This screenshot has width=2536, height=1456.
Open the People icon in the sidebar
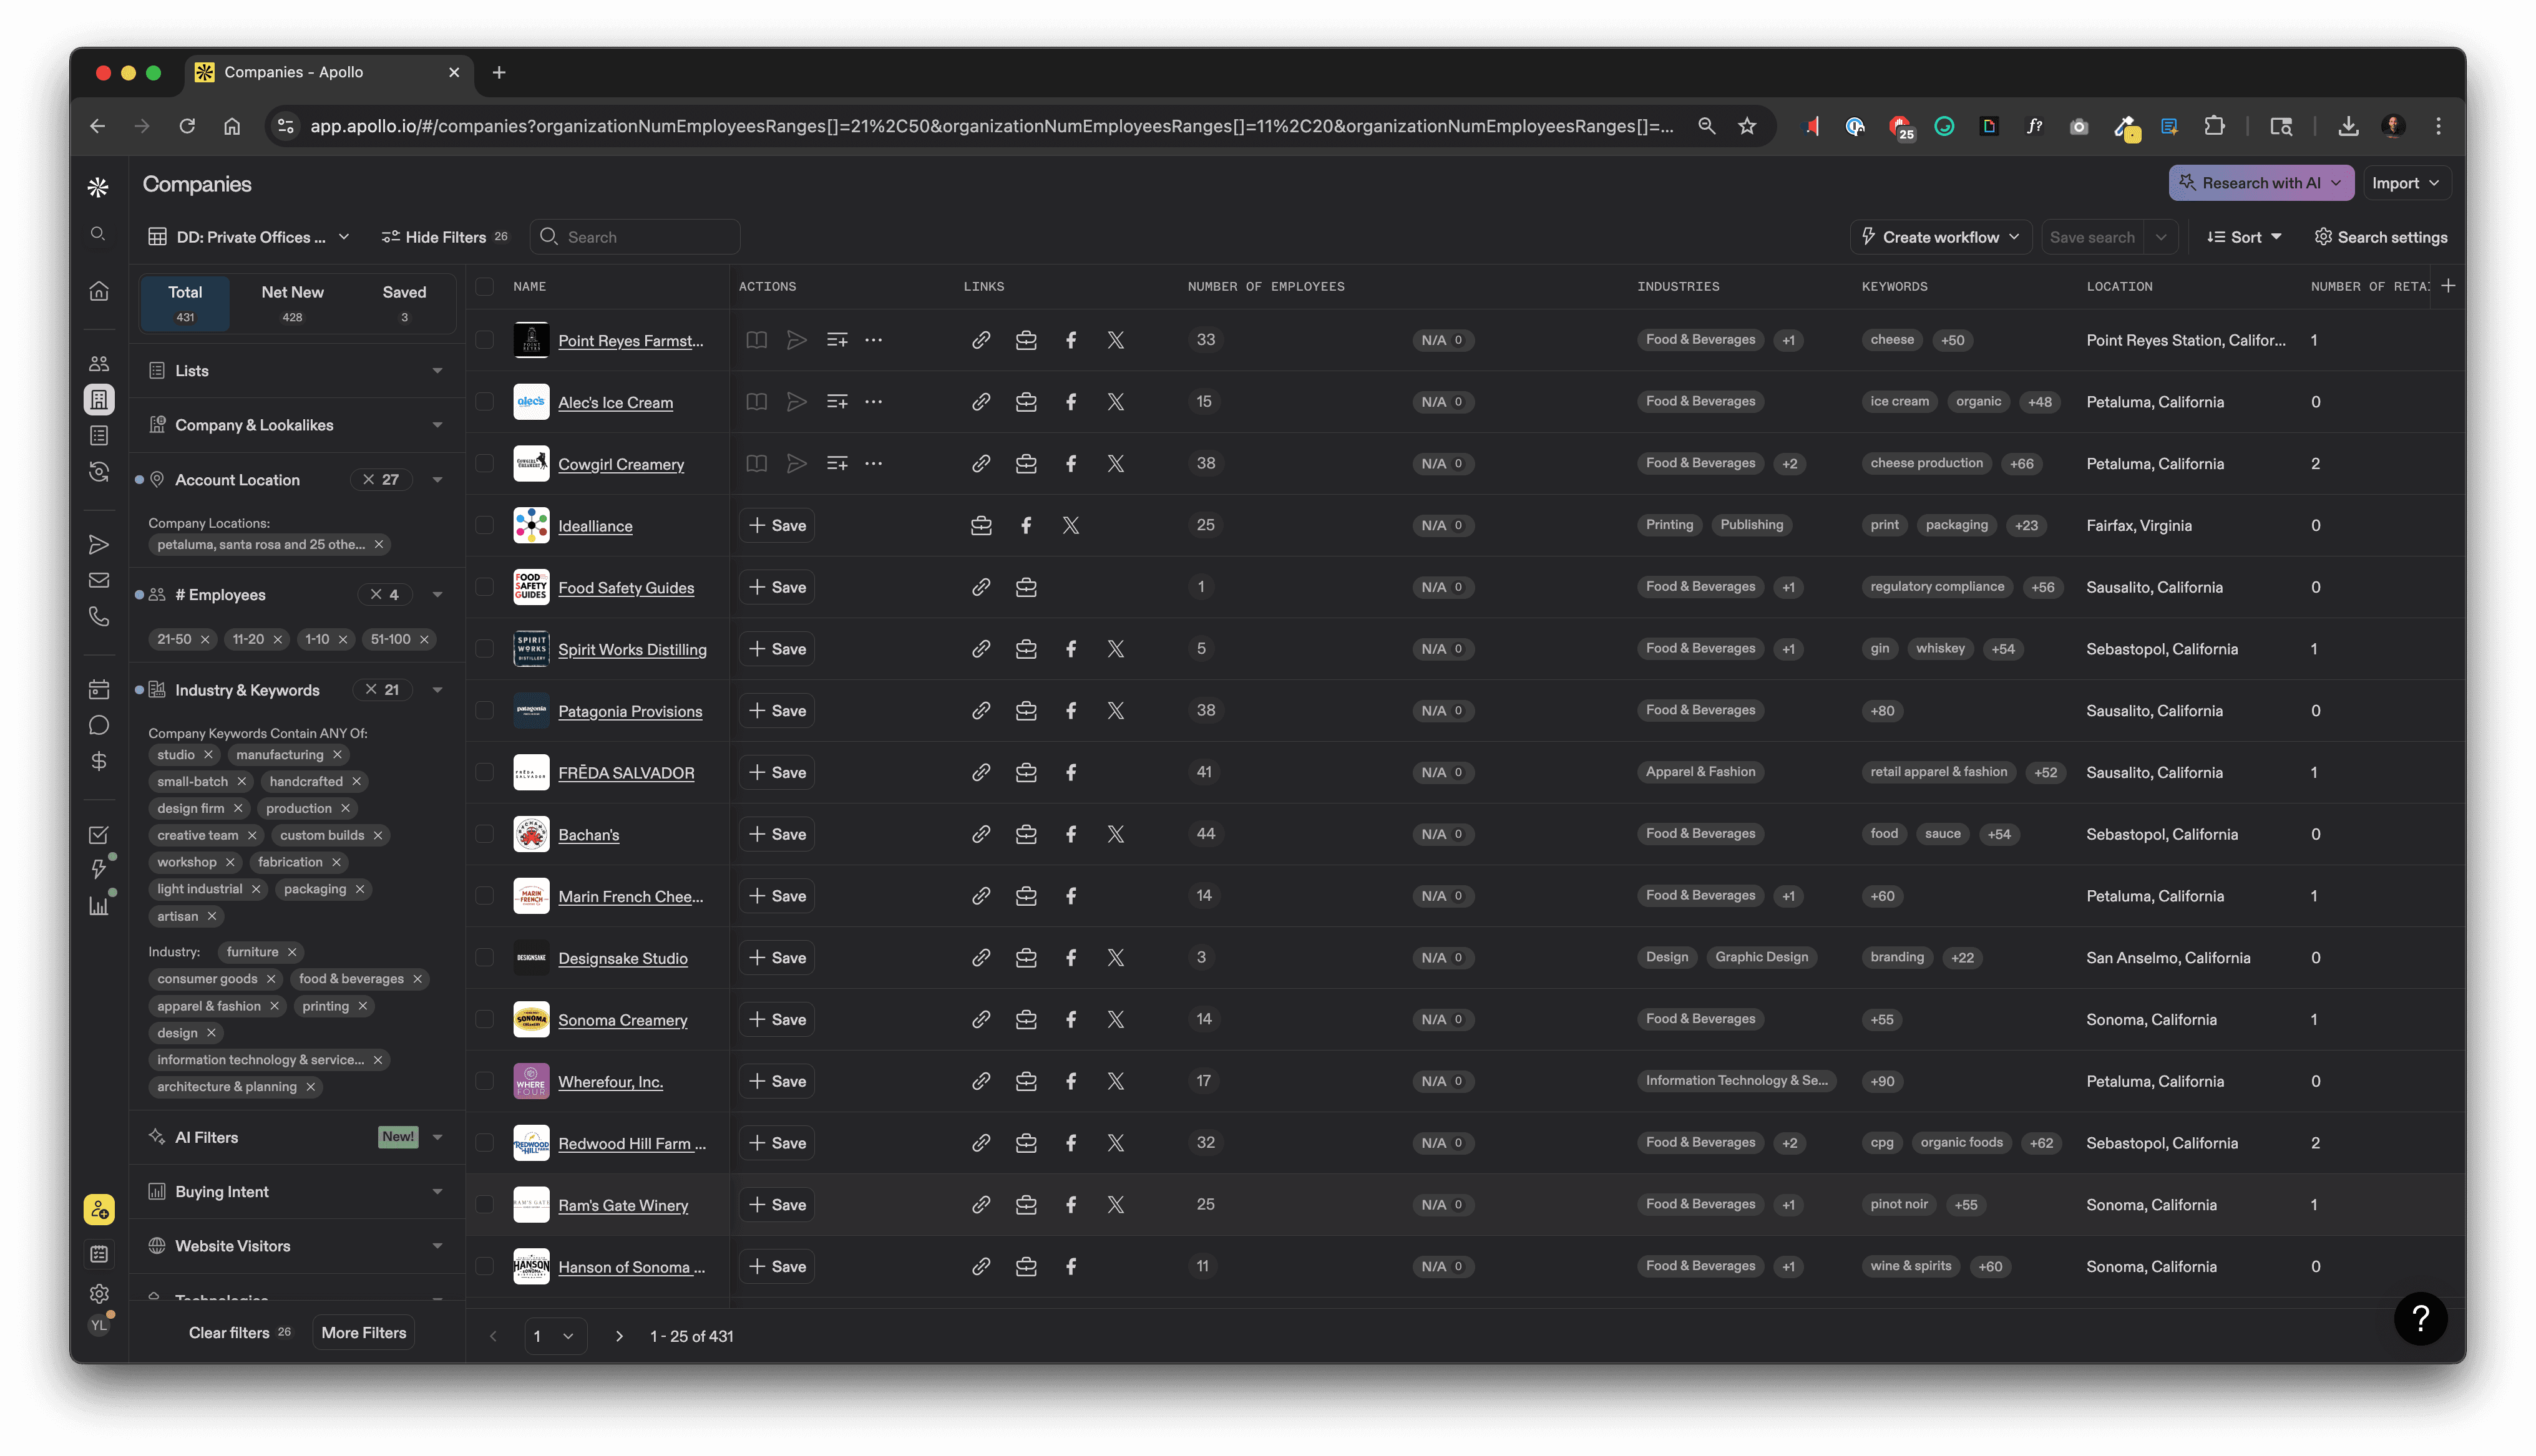pyautogui.click(x=98, y=364)
